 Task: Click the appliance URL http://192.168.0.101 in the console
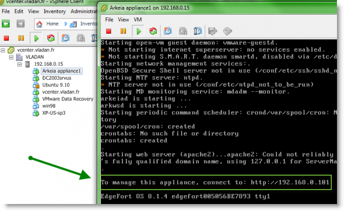coord(290,183)
